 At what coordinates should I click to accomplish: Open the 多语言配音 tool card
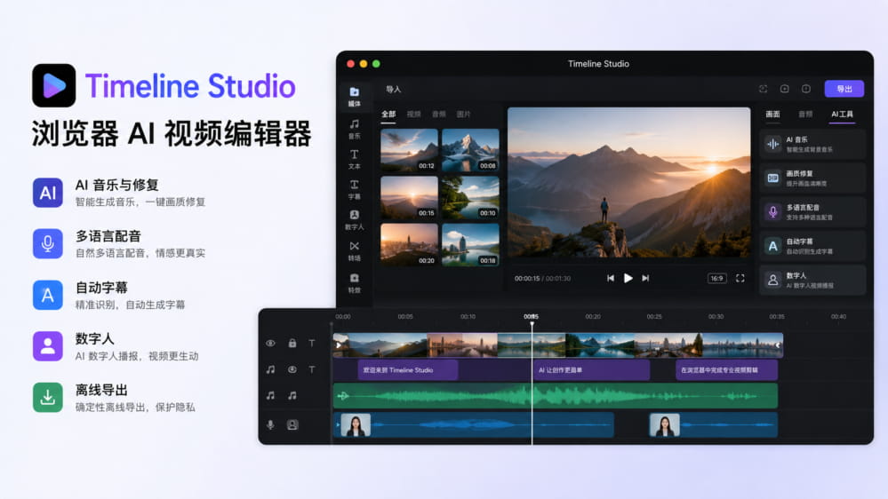click(x=812, y=212)
